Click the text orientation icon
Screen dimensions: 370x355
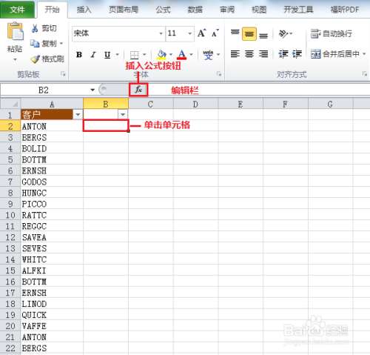(x=283, y=33)
